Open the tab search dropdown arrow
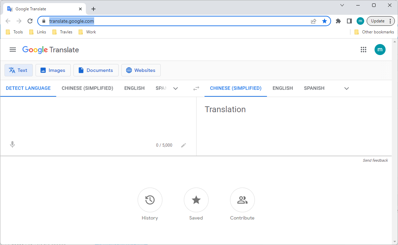Image resolution: width=398 pixels, height=245 pixels. 342,5
